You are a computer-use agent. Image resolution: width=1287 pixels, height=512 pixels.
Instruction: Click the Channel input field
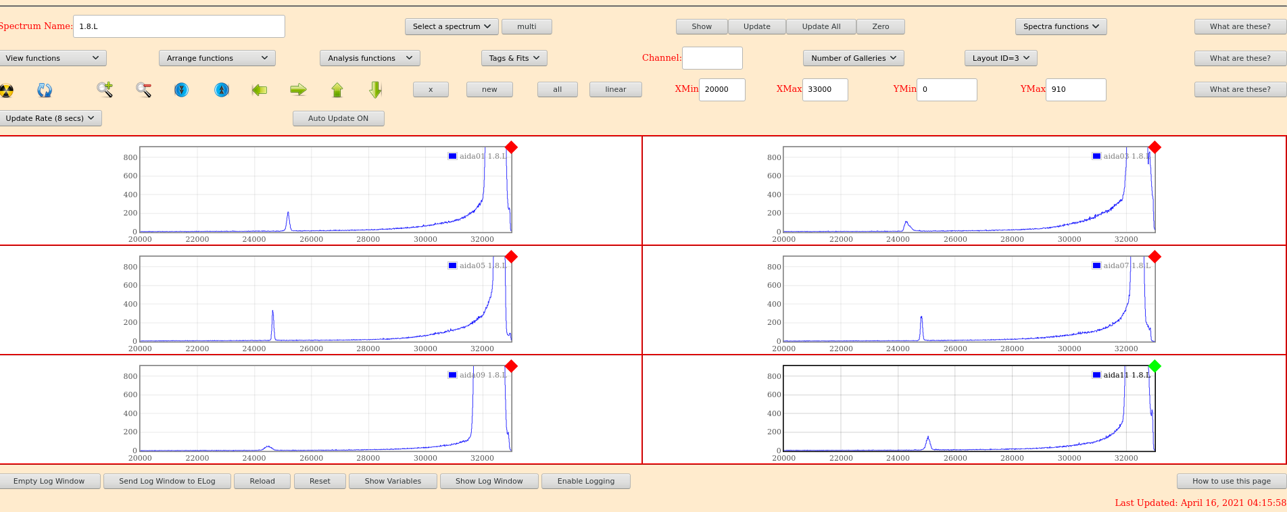pyautogui.click(x=712, y=58)
